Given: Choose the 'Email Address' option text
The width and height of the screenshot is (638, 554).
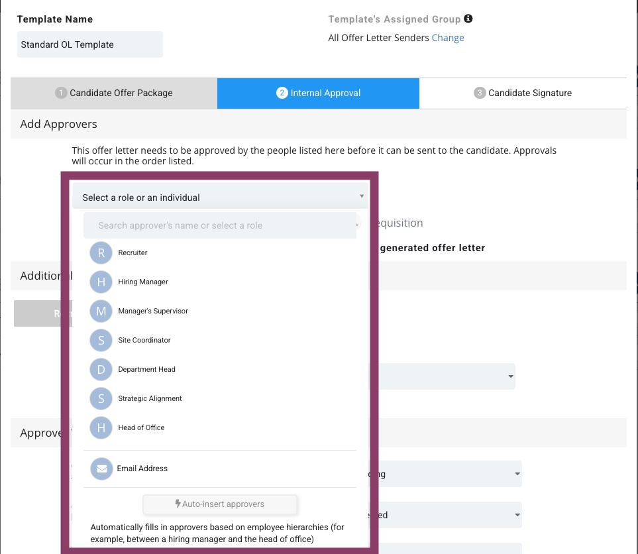Looking at the screenshot, I should [142, 469].
